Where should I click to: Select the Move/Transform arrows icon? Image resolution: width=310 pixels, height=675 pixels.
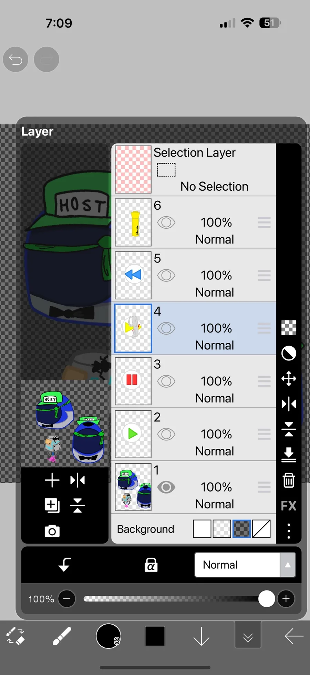pyautogui.click(x=289, y=379)
